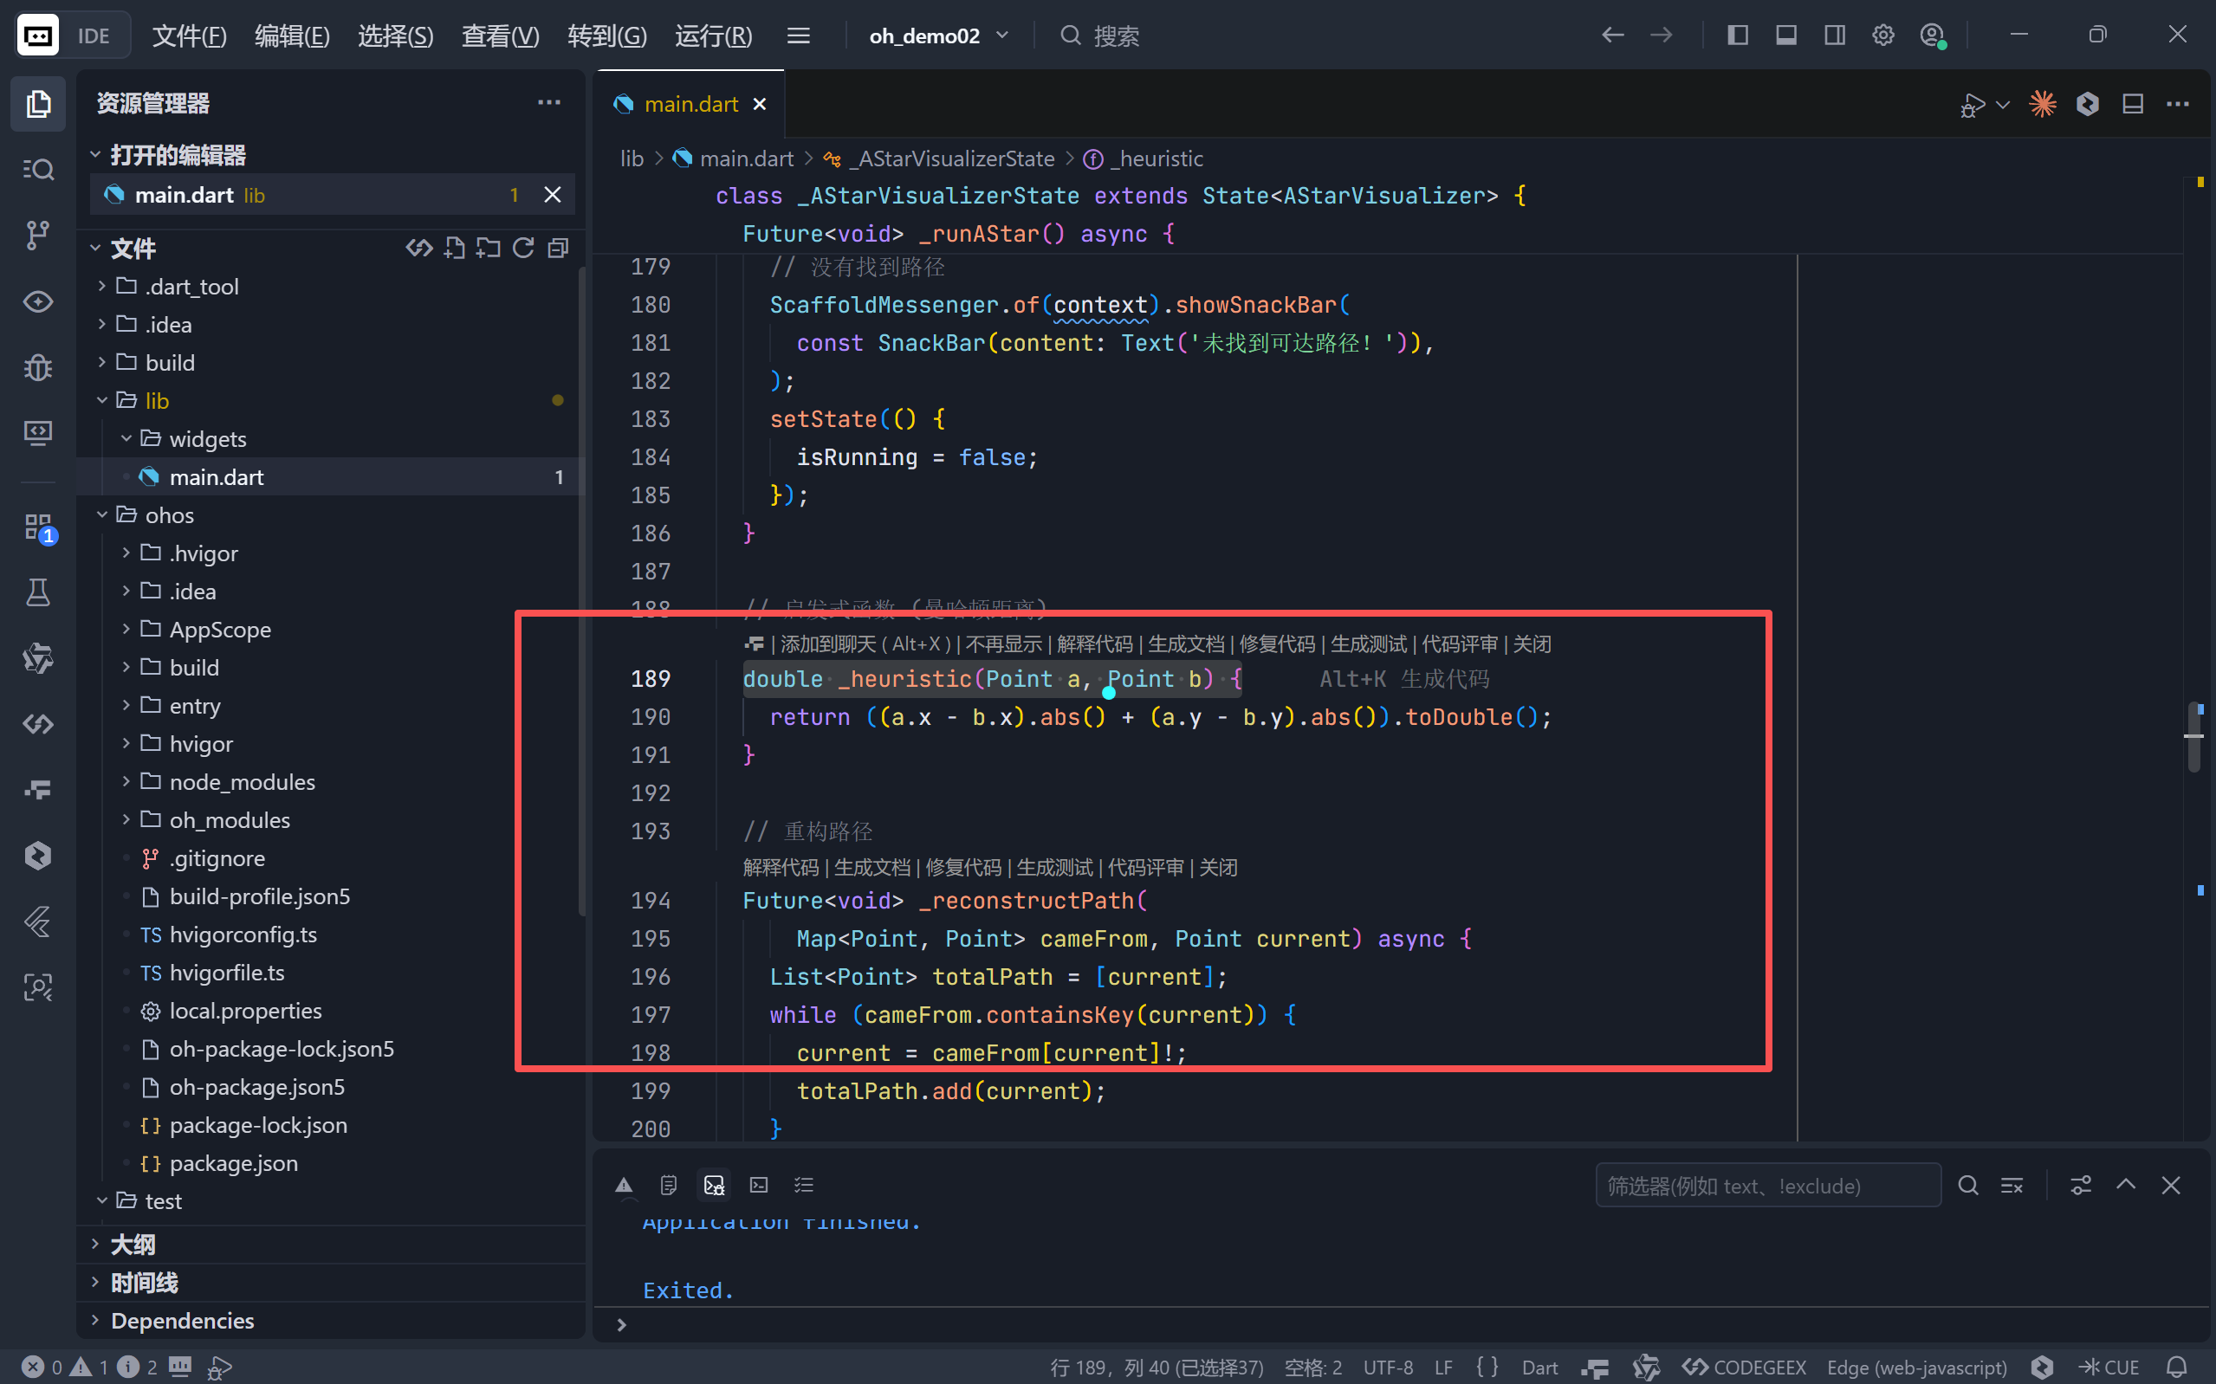The width and height of the screenshot is (2216, 1384).
Task: Open the Source Control view in activity bar
Action: (37, 236)
